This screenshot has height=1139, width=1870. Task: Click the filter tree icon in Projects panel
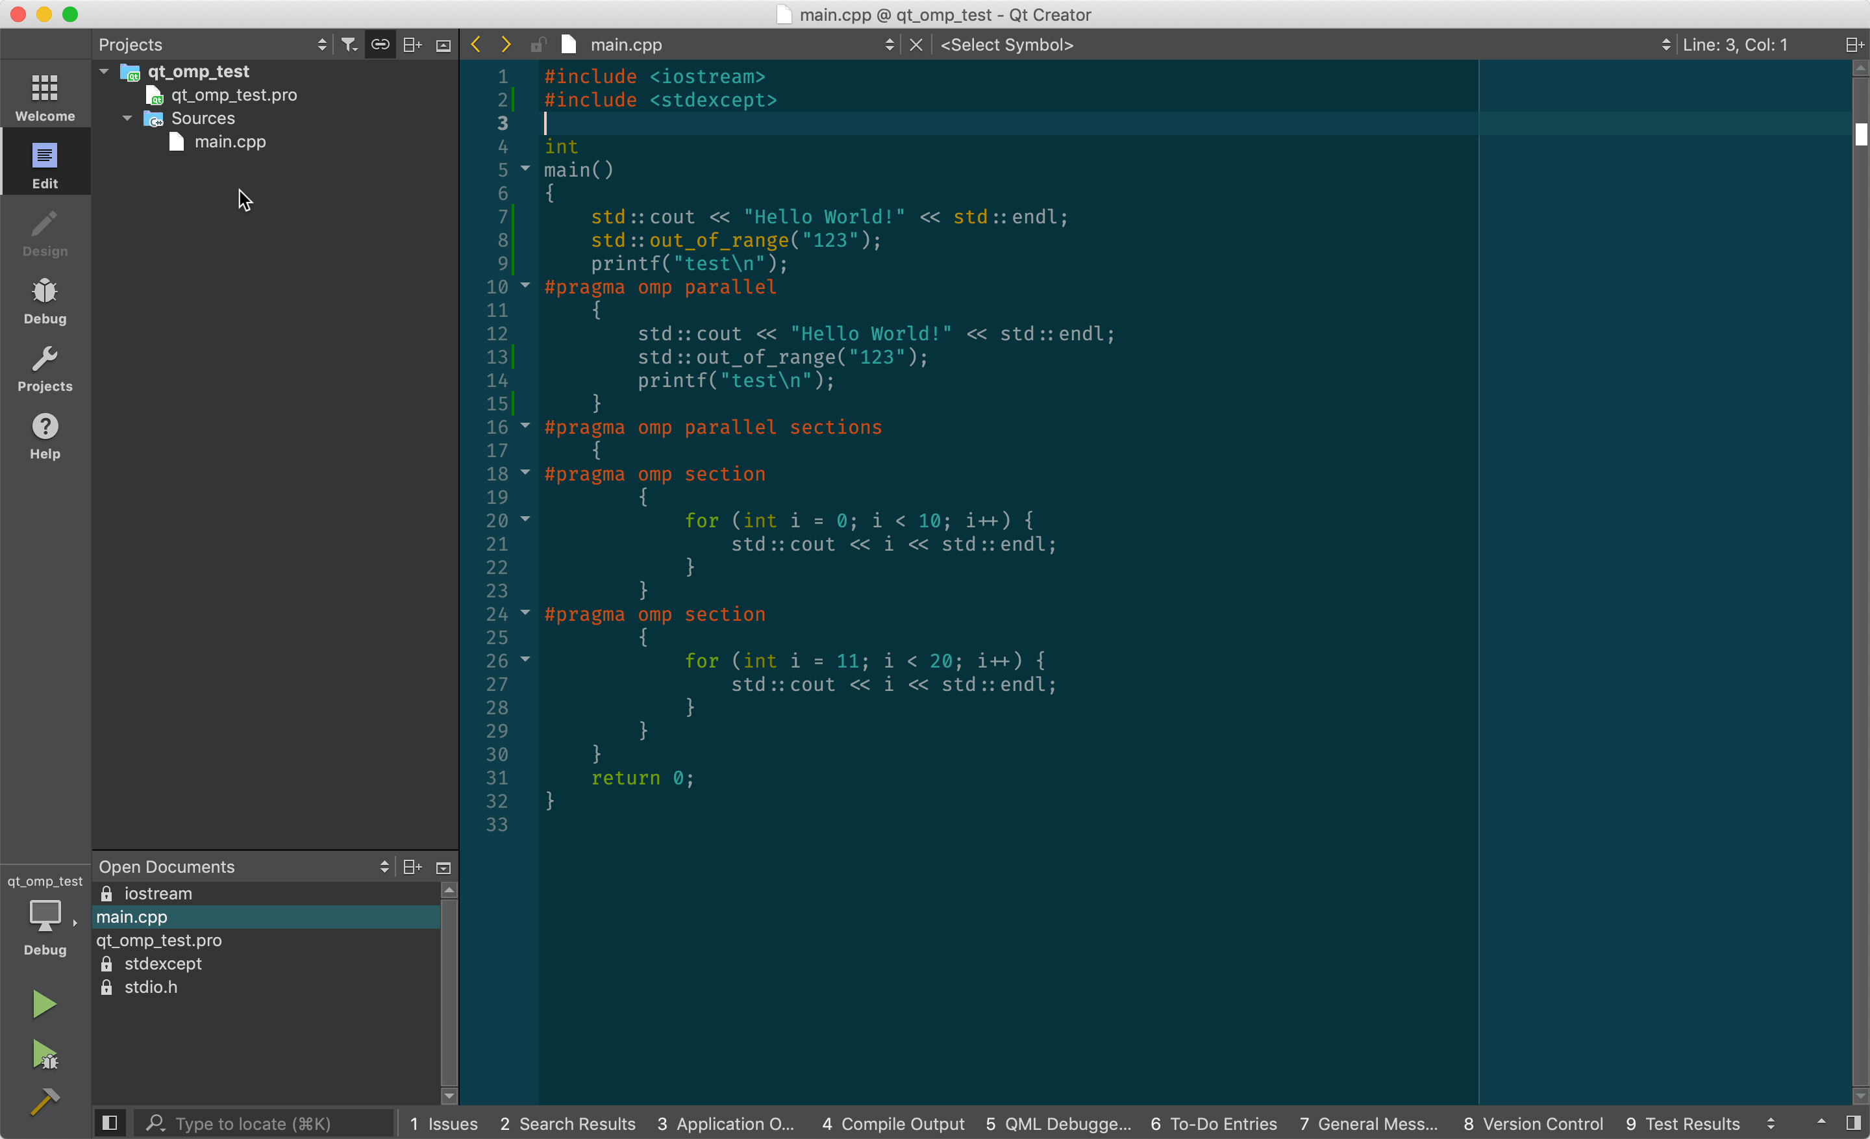tap(348, 45)
